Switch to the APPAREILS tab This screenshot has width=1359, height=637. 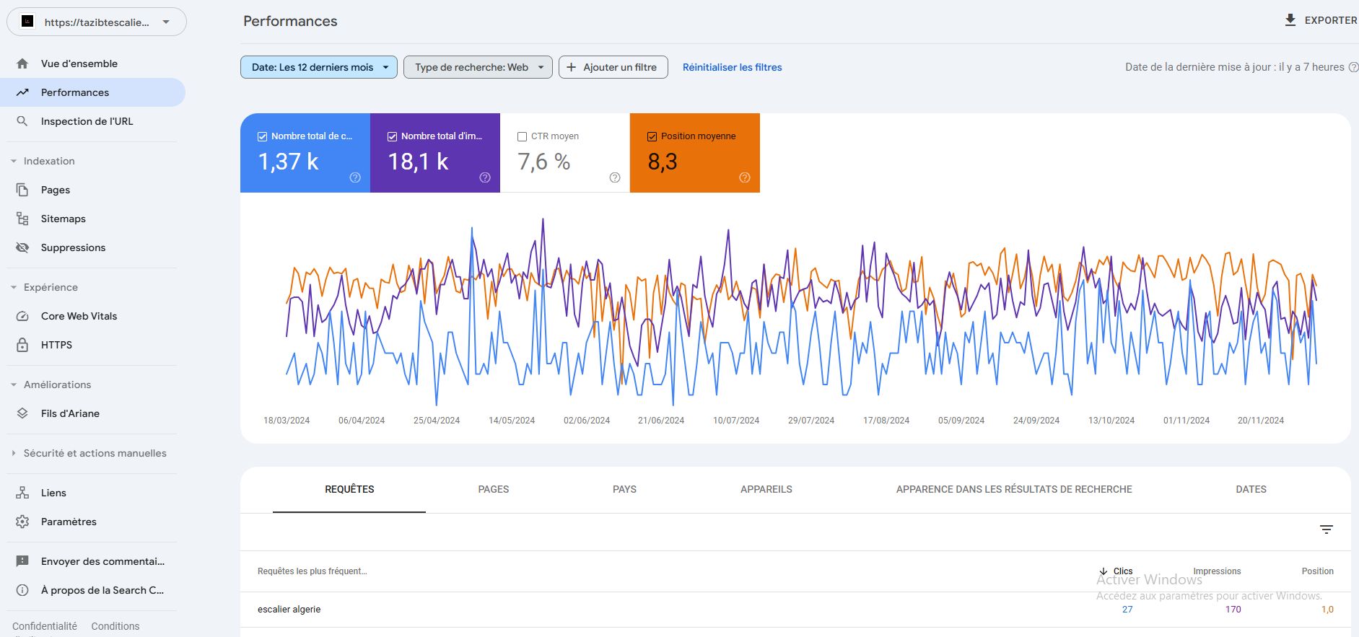coord(766,489)
